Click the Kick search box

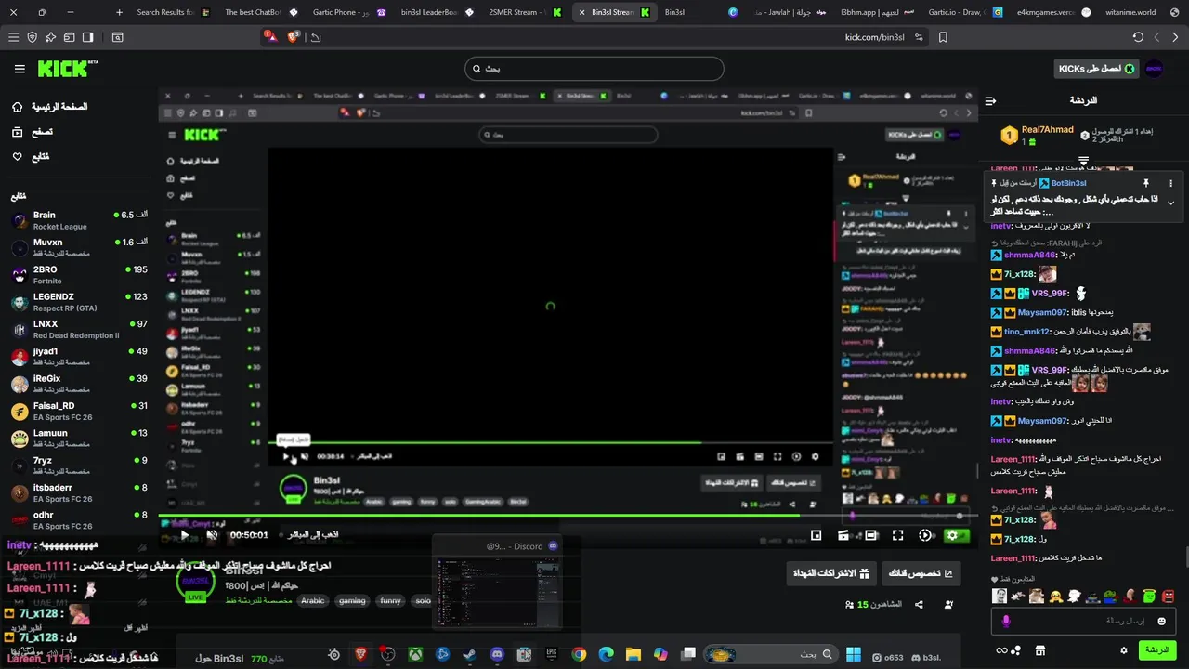594,69
